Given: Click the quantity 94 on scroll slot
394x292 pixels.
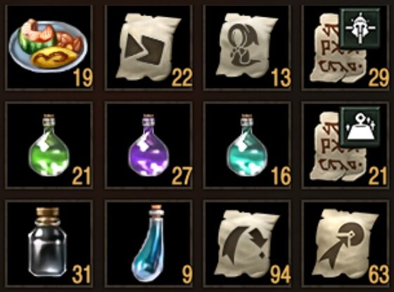Looking at the screenshot, I should [x=281, y=274].
